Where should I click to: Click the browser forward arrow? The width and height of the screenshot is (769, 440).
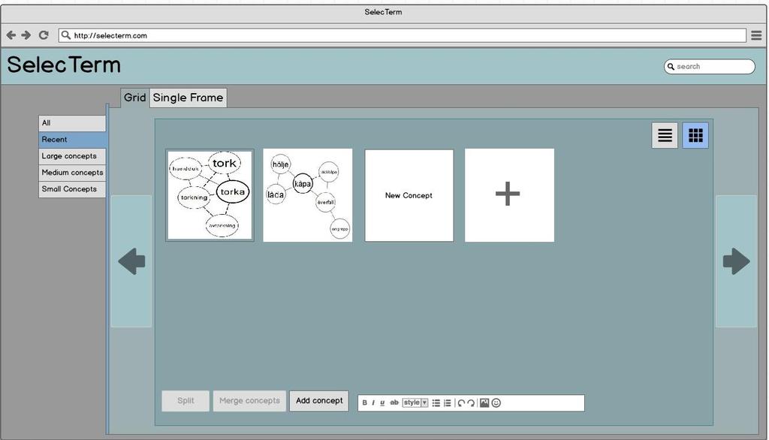click(x=26, y=35)
